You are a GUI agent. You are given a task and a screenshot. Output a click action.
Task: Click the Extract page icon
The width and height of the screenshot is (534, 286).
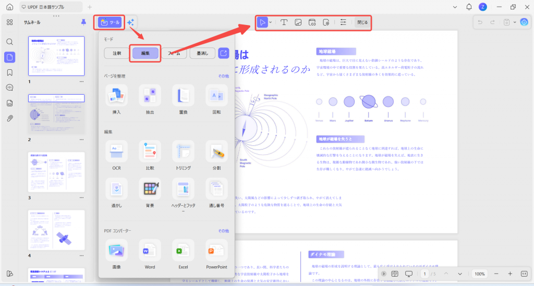coord(150,95)
